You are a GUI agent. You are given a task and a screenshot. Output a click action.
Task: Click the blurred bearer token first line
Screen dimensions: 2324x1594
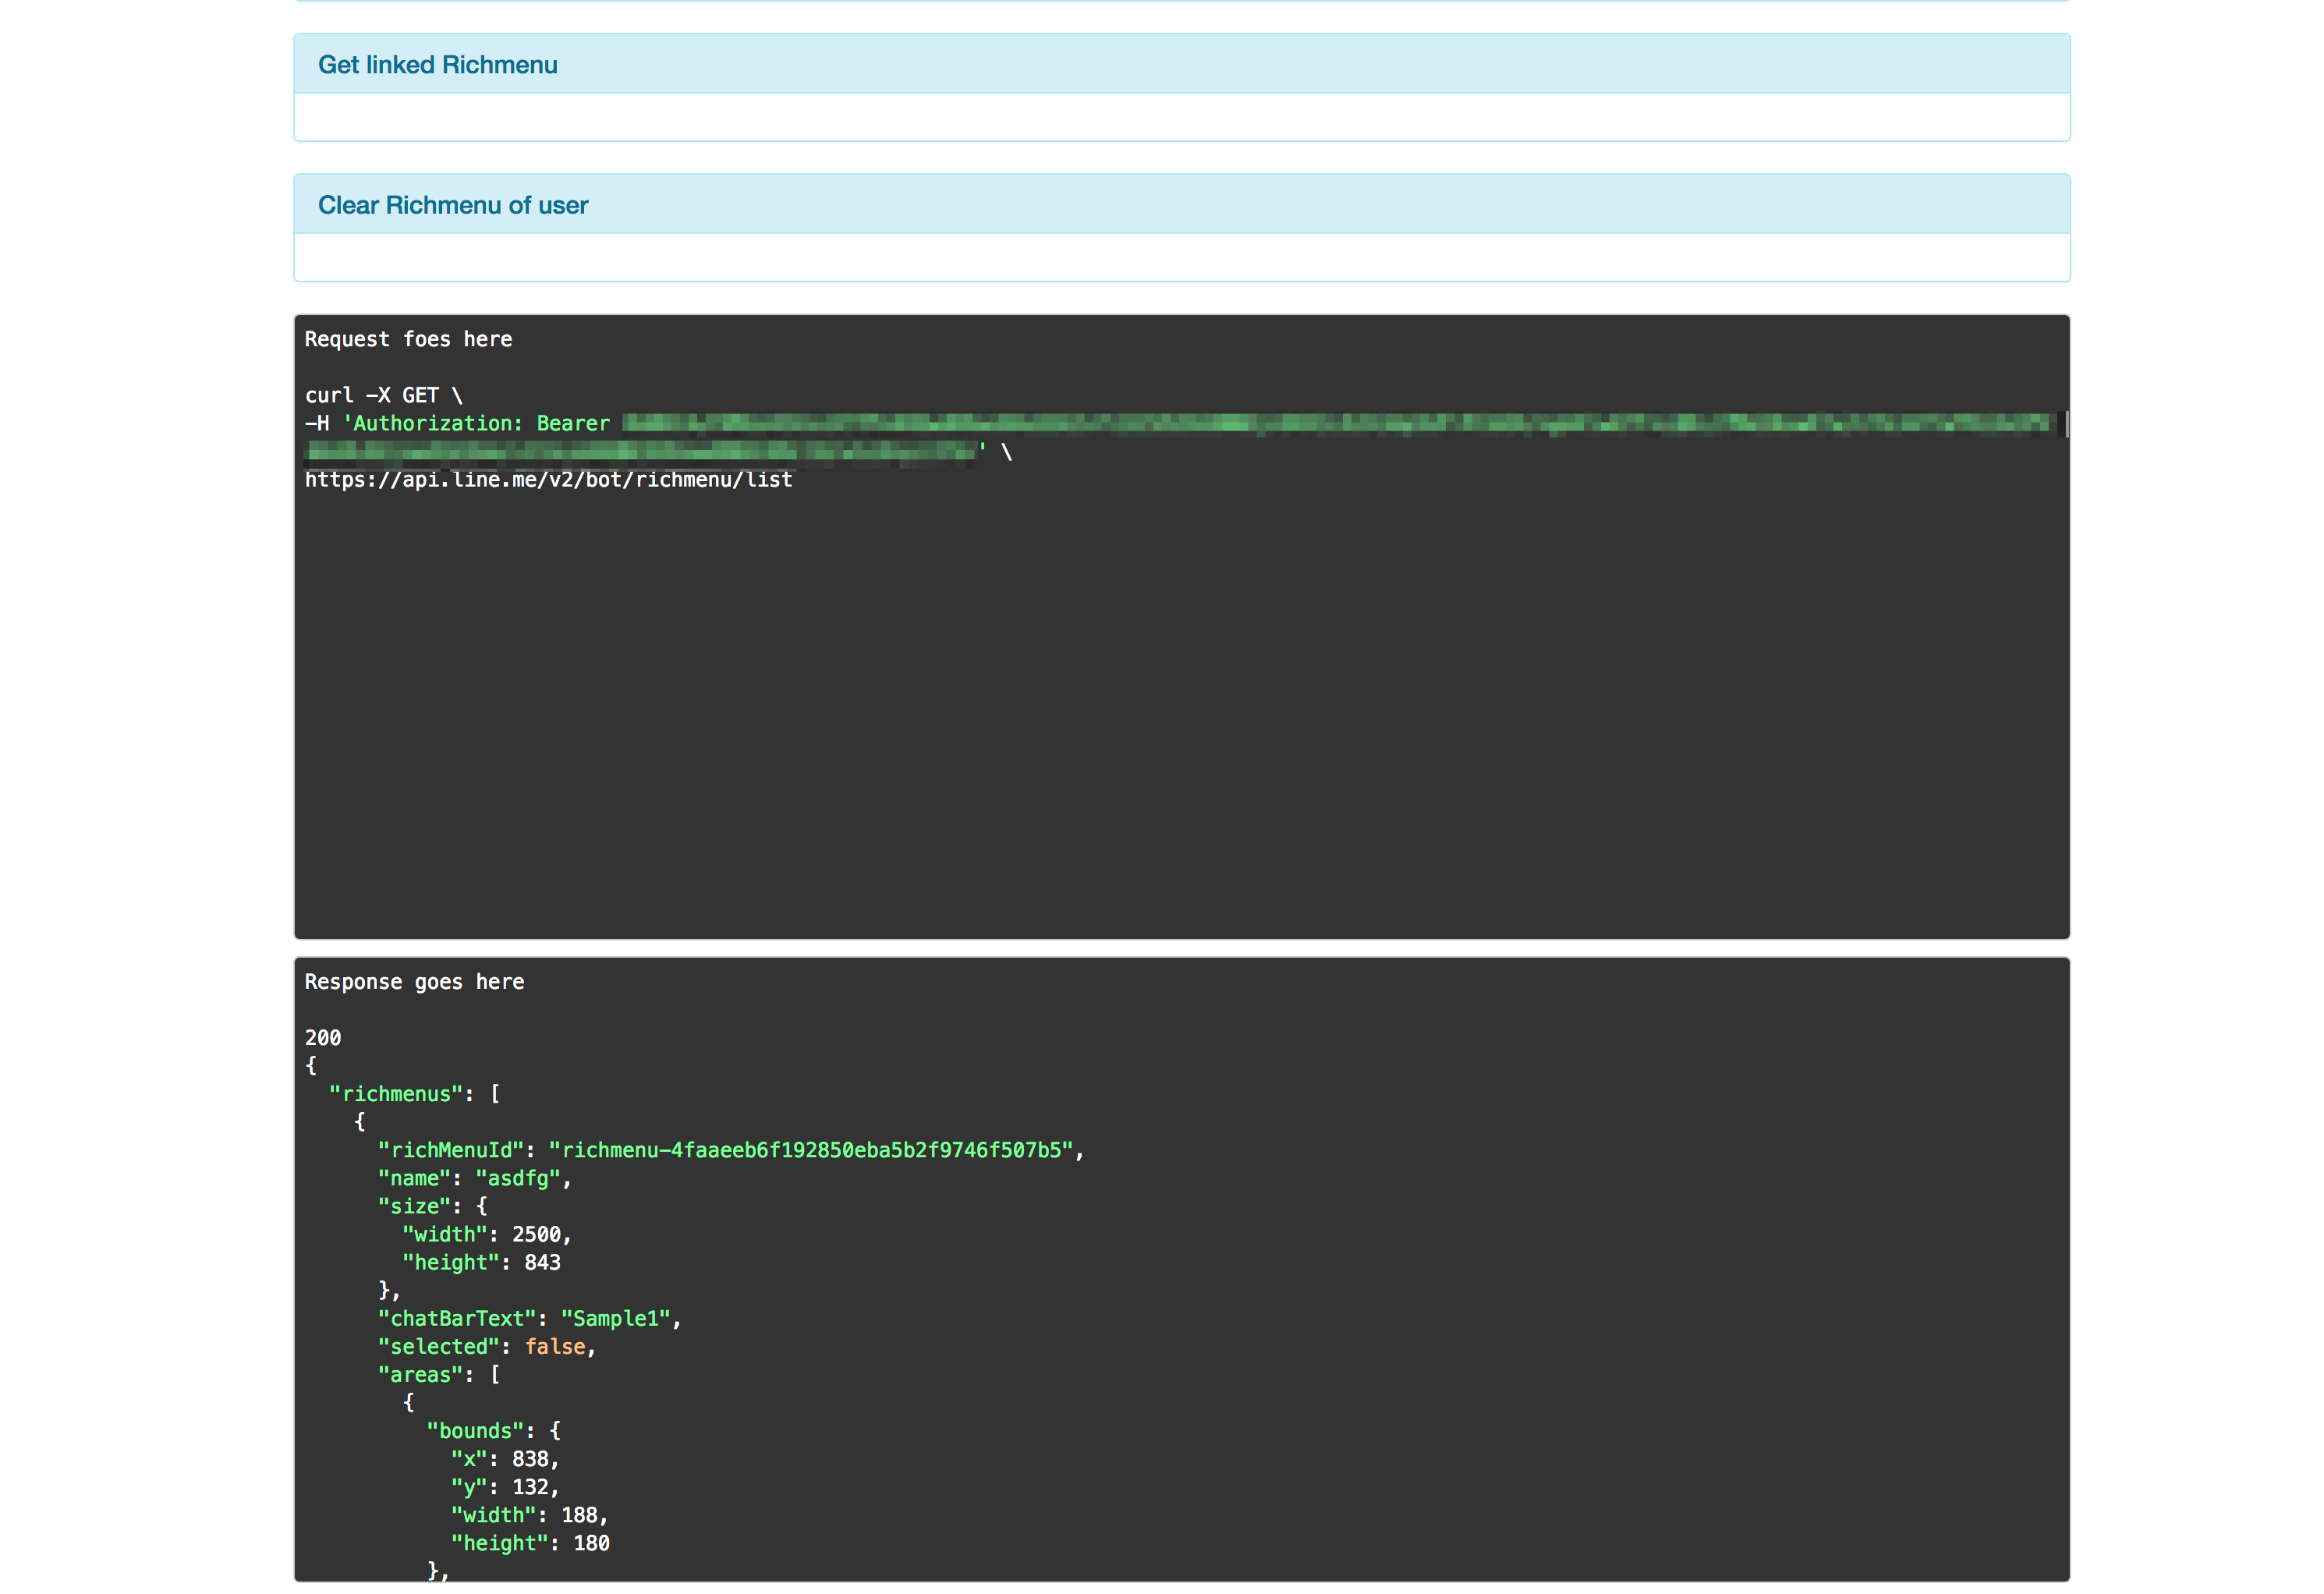pyautogui.click(x=1336, y=424)
